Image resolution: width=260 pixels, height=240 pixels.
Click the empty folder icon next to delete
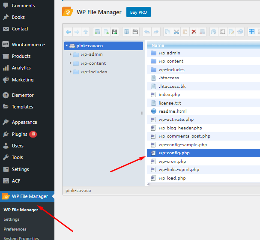tap(202, 32)
